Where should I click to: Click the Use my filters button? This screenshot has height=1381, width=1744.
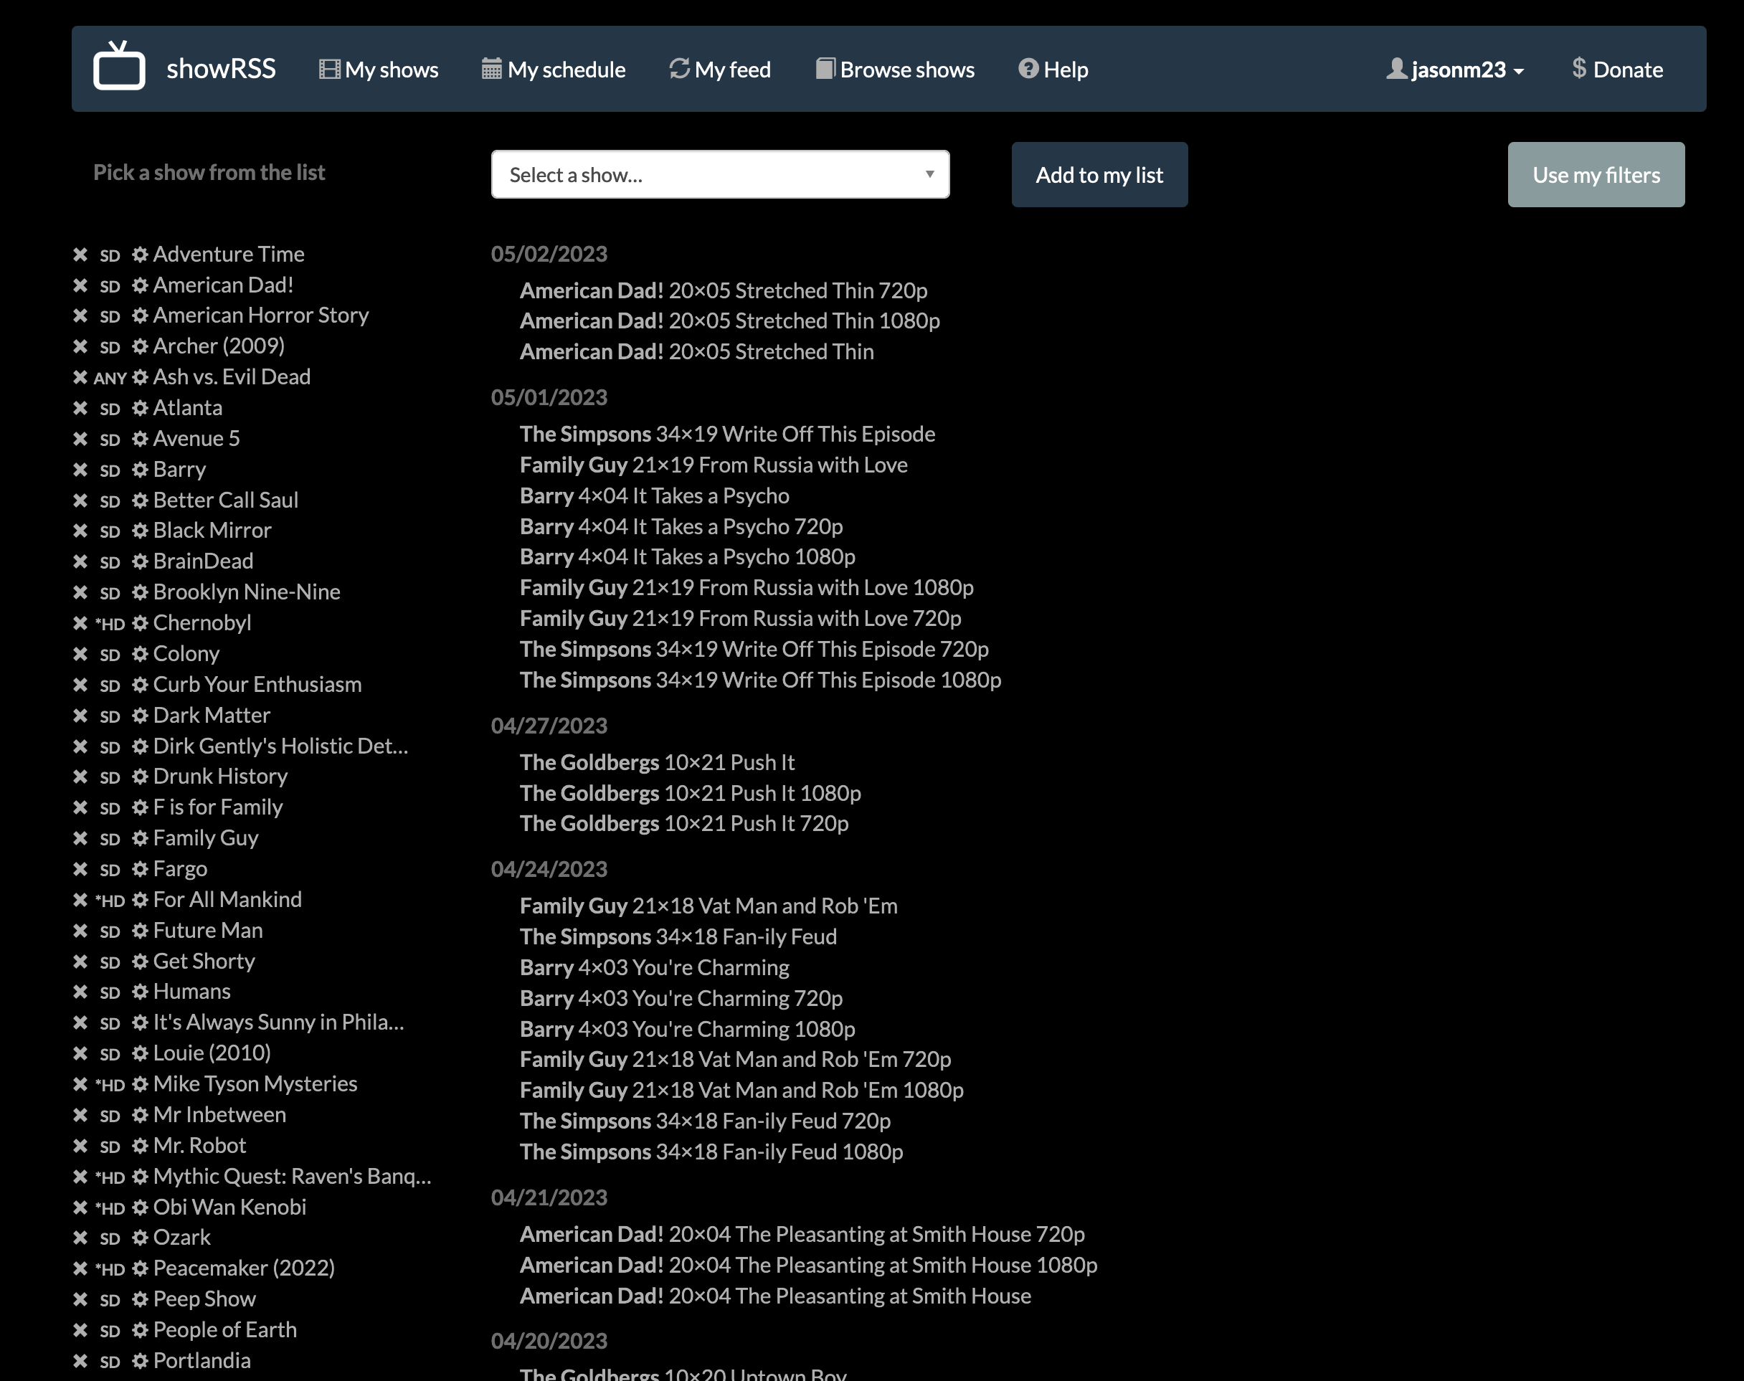1596,175
